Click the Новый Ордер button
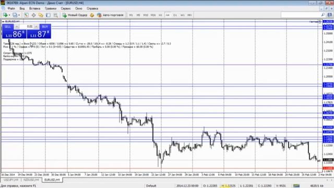334x188 pixels. [75, 15]
